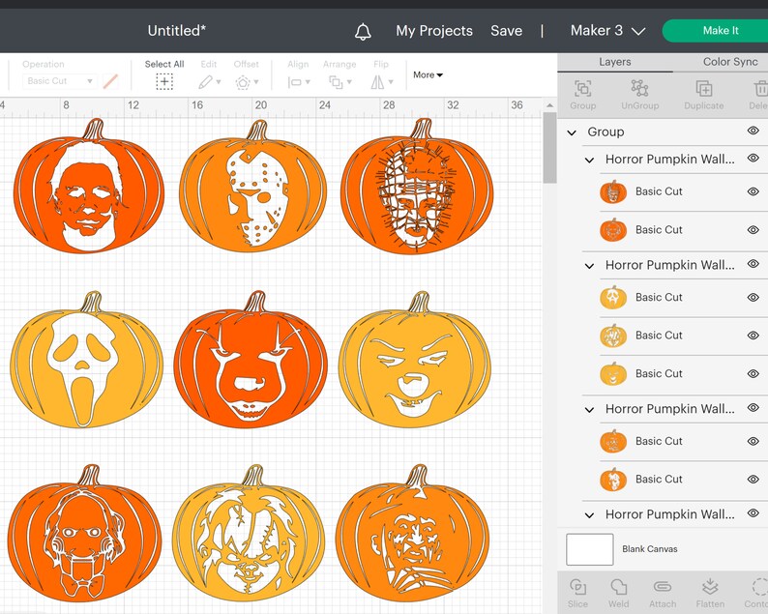The image size is (768, 614).
Task: Hide the third Horror Pumpkin Wall group
Action: click(753, 408)
